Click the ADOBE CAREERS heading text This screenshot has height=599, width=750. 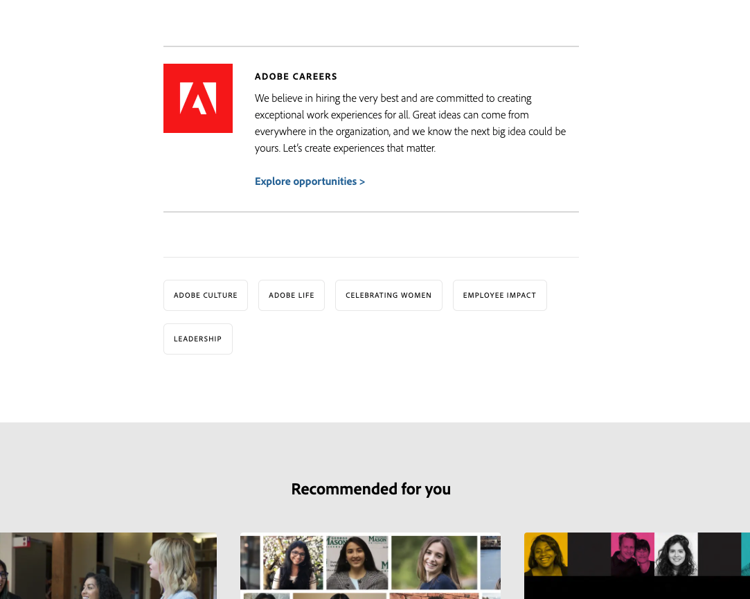point(296,77)
